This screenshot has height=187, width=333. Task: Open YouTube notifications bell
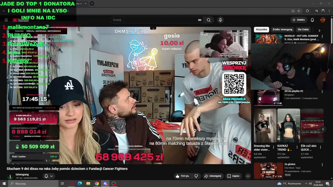[312, 20]
